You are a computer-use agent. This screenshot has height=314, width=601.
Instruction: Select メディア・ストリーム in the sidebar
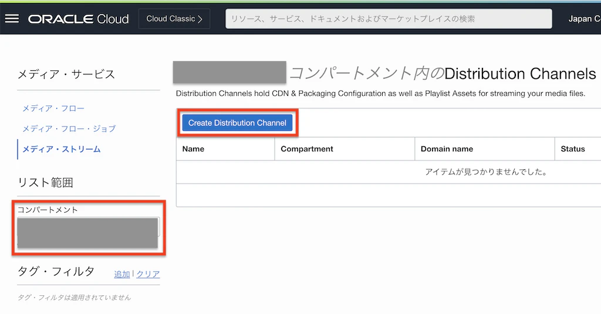[61, 149]
